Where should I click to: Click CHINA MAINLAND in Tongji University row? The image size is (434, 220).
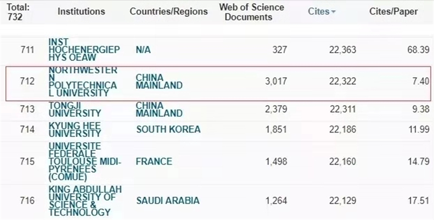159,109
